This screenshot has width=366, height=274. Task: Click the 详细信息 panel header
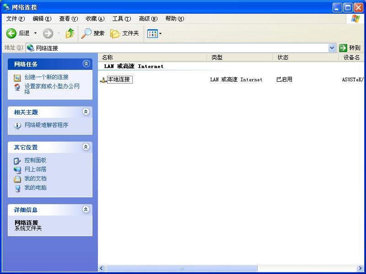tap(50, 210)
